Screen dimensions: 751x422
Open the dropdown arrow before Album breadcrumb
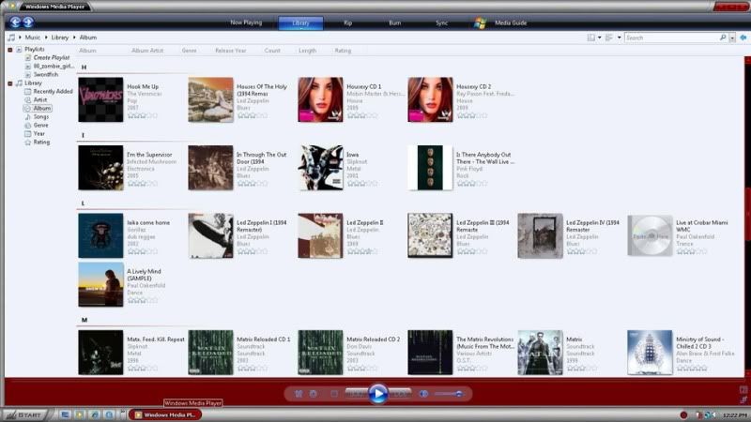pos(74,38)
